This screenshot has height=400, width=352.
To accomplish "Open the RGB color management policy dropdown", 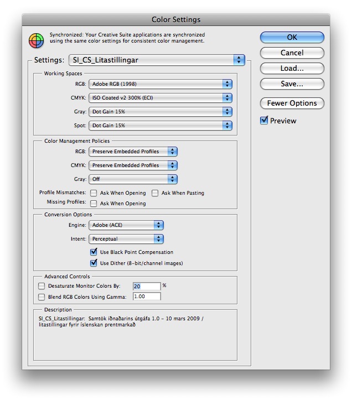I will (133, 152).
